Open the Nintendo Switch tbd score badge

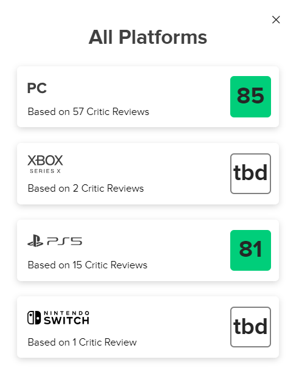(x=250, y=327)
